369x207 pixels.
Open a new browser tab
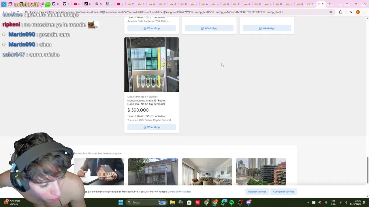point(330,4)
